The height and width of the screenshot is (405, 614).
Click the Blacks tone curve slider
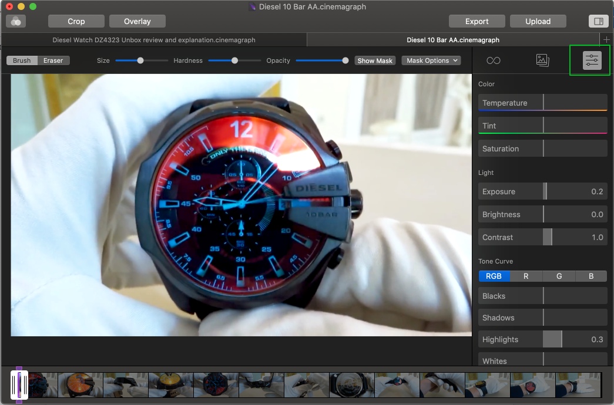[543, 296]
